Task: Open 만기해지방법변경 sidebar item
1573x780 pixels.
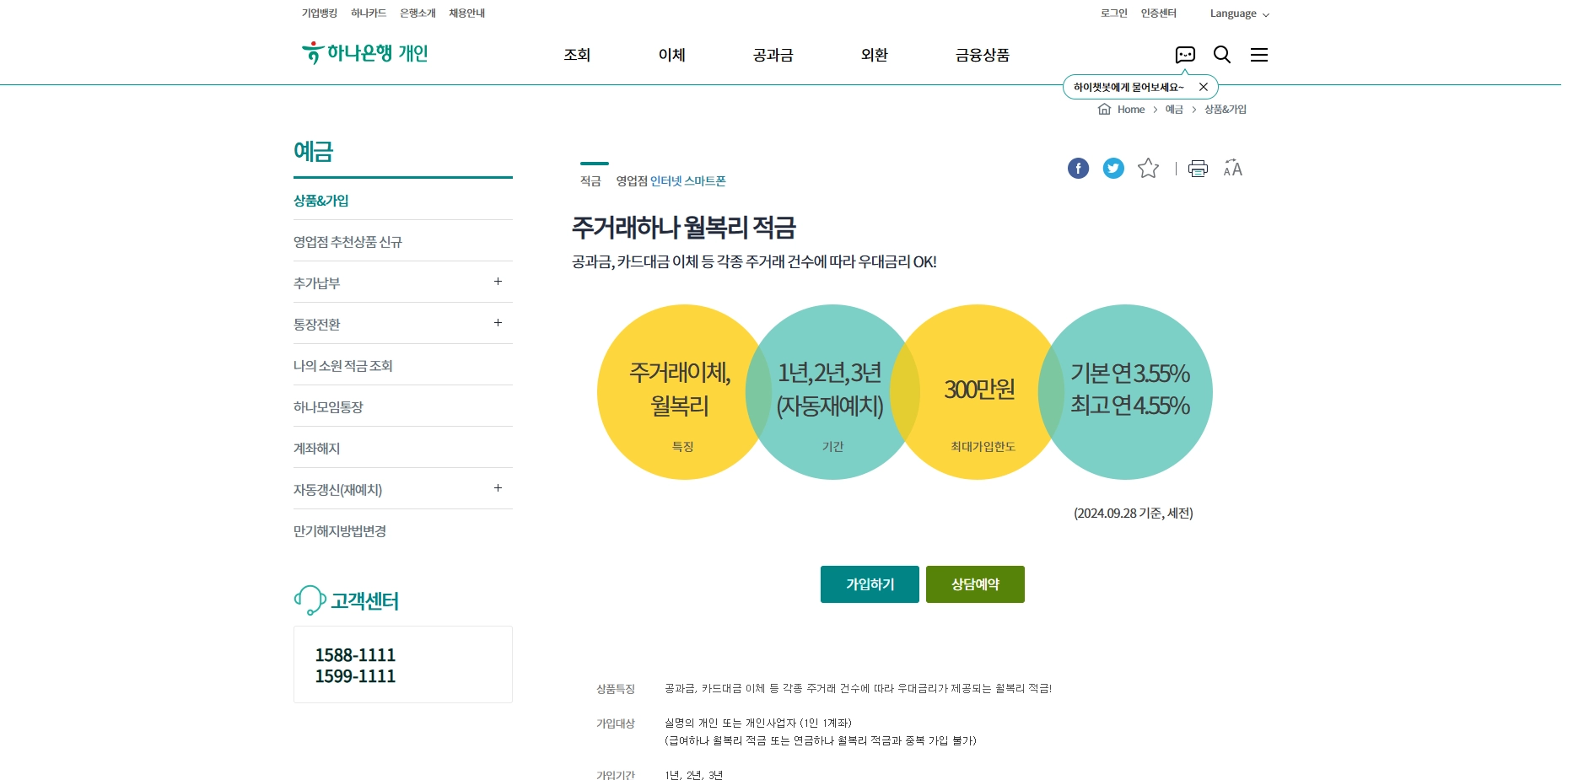Action: [340, 531]
